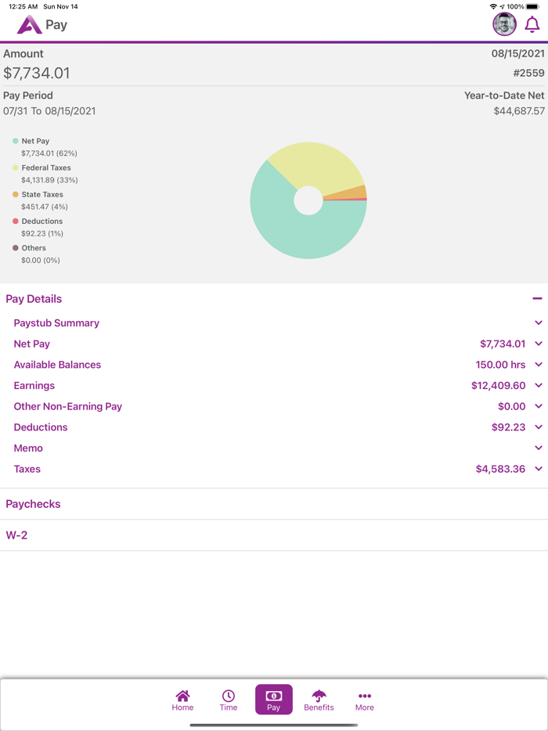Open the More tab

(x=365, y=700)
